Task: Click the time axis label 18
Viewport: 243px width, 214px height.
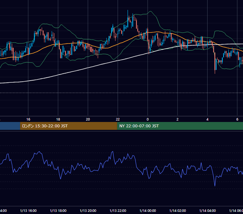Action: click(x=58, y=119)
